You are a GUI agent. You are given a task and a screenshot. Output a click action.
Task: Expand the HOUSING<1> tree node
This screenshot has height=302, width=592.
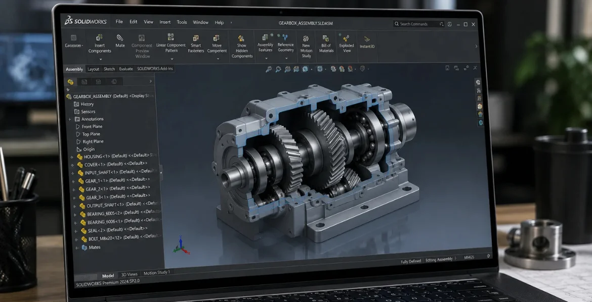(x=72, y=157)
